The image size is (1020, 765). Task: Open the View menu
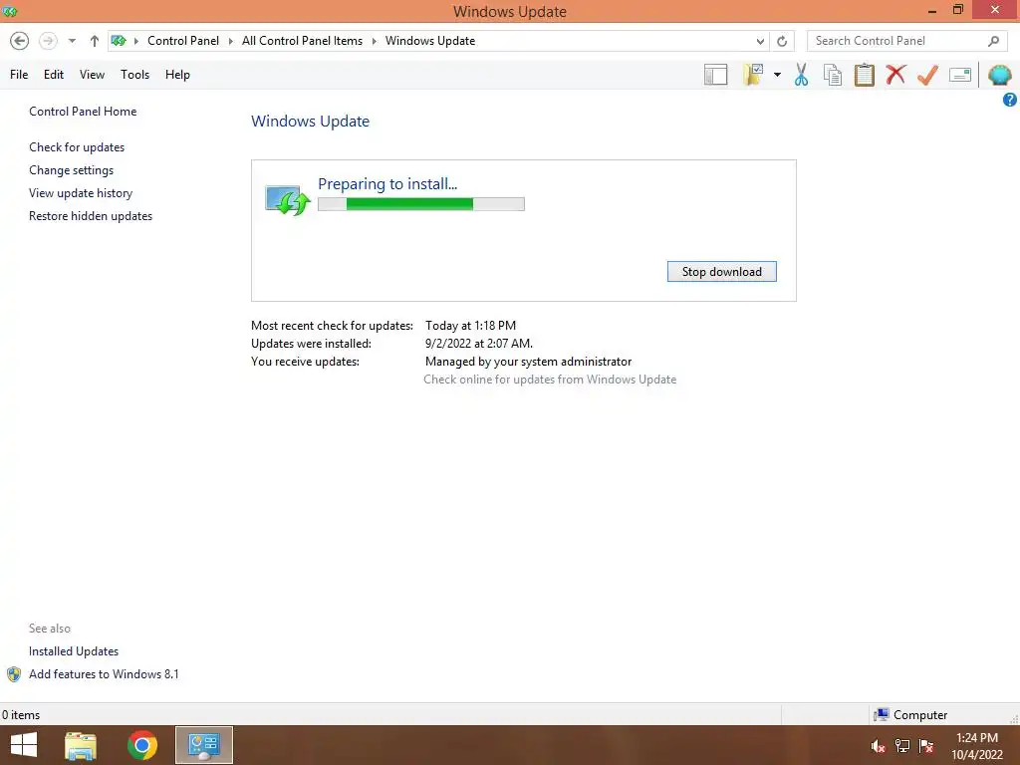point(92,74)
